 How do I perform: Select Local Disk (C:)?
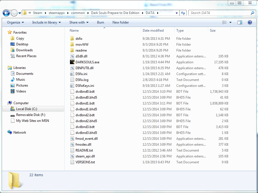33,109
